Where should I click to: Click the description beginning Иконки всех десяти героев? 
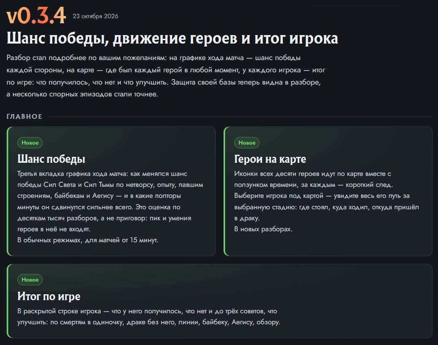(x=326, y=196)
